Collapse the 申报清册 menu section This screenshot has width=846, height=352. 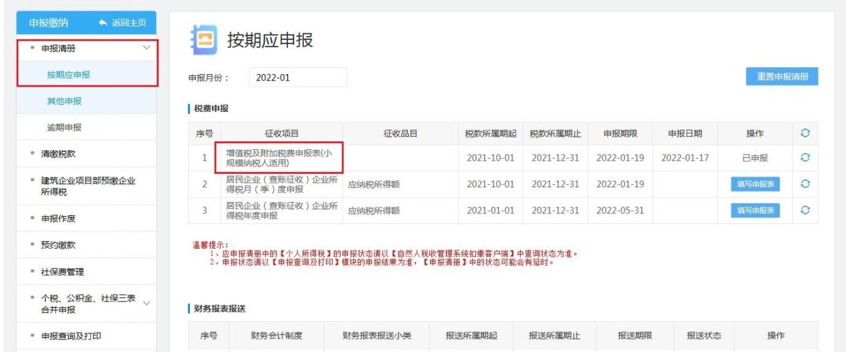[x=146, y=48]
